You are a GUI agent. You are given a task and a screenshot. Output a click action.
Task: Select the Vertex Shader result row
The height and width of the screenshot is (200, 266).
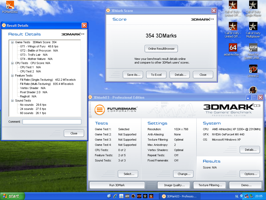[x=33, y=88]
